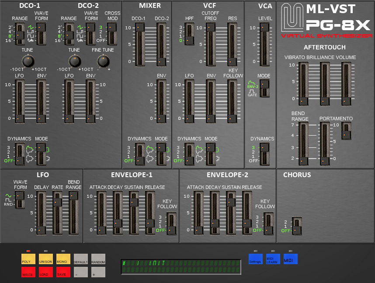Viewport: 375px width, 283px height.
Task: Toggle the DCO-2 RANGE switch
Action: 69,34
